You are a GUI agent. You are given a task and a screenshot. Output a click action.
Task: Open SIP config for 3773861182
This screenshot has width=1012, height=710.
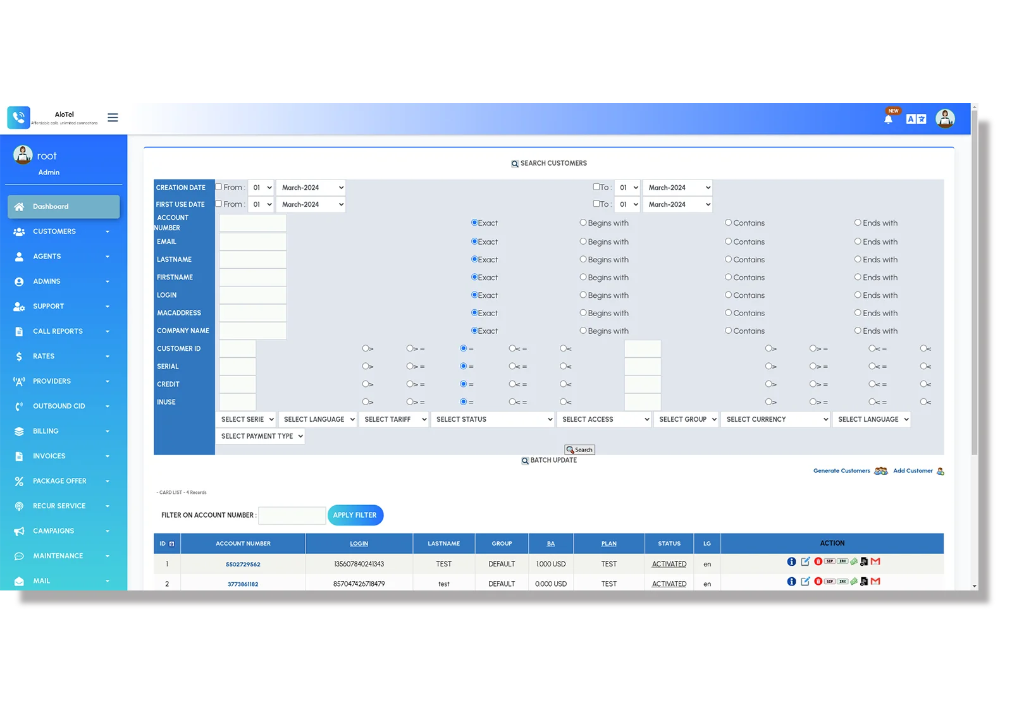[x=830, y=582]
